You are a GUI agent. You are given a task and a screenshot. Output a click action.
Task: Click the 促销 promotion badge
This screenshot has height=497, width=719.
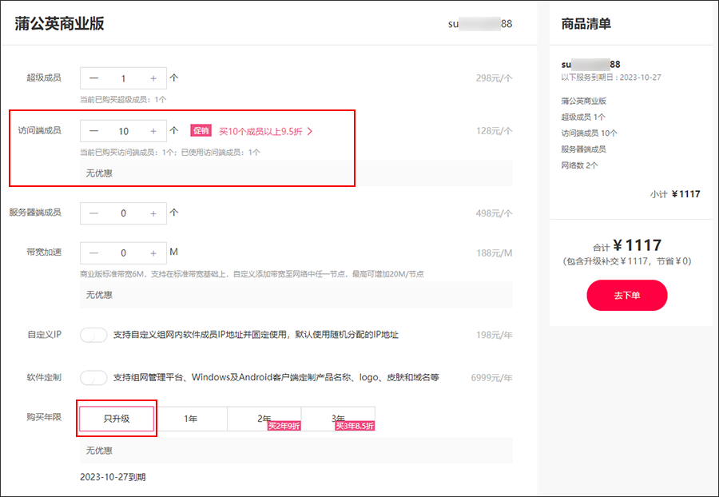201,131
